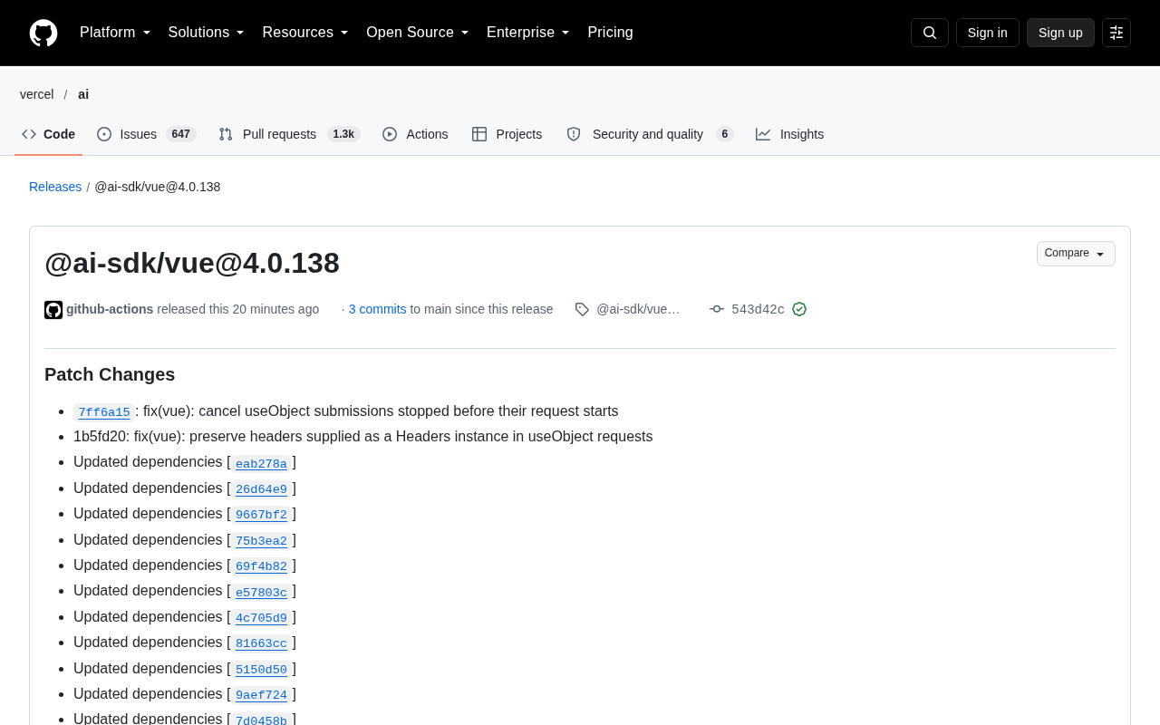Open appearance settings sliders icon
Image resolution: width=1160 pixels, height=725 pixels.
click(1116, 33)
